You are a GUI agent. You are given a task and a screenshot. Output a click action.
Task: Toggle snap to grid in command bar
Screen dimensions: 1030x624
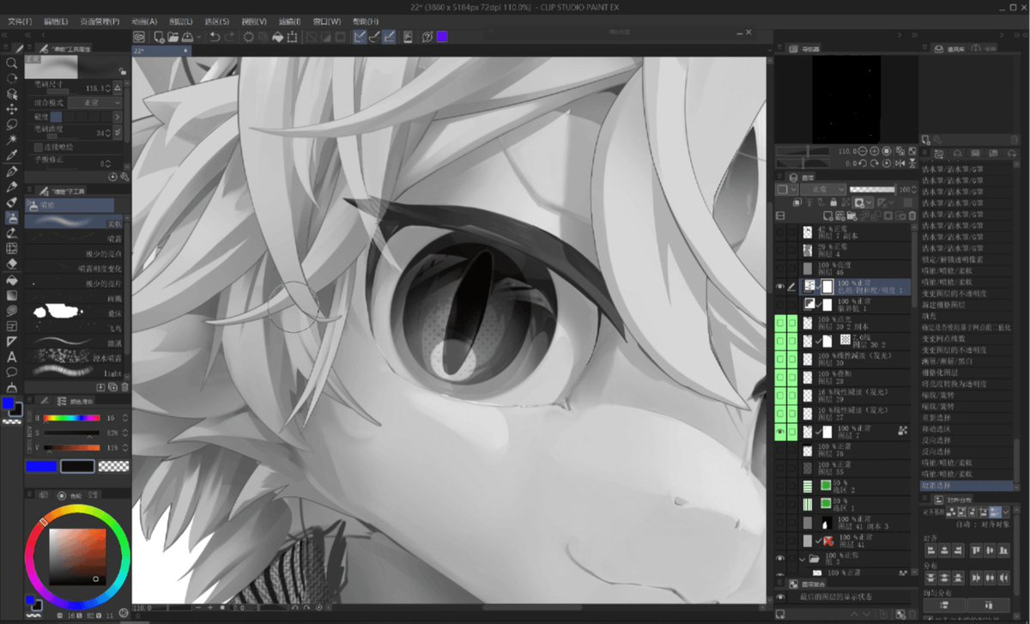pos(390,37)
